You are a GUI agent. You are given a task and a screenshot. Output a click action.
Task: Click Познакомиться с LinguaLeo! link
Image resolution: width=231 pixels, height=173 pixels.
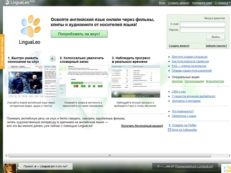pos(194,166)
